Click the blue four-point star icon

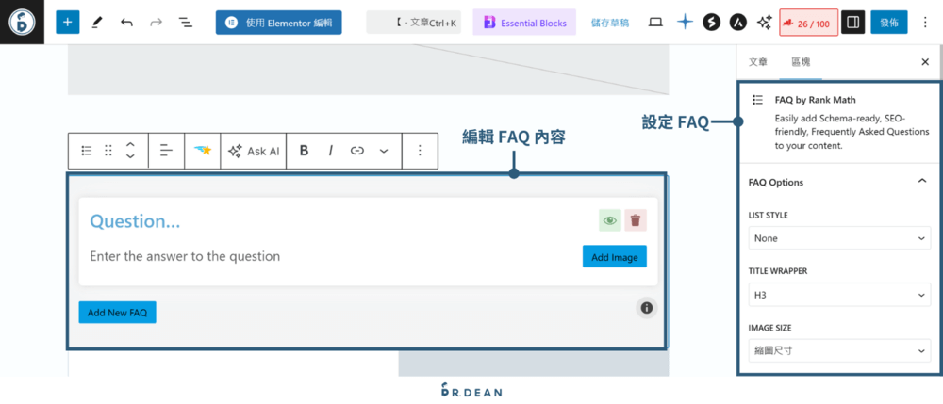pos(685,23)
